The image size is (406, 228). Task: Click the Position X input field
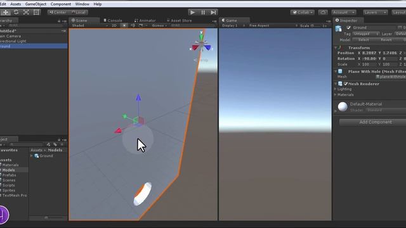click(x=369, y=53)
